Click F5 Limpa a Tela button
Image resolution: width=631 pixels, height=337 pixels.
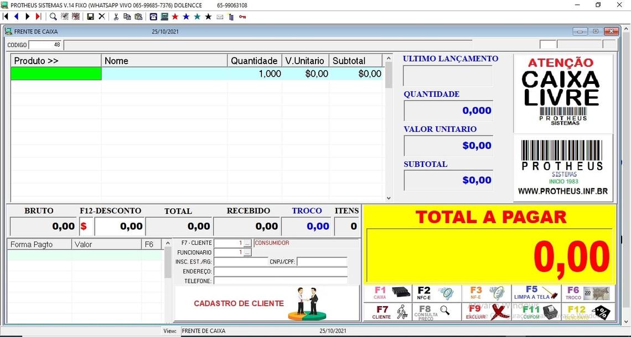(x=536, y=293)
